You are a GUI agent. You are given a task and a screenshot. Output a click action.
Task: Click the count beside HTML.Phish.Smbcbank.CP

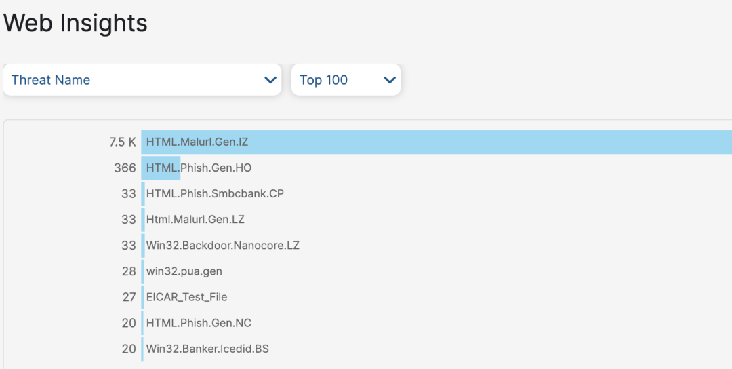pyautogui.click(x=129, y=193)
